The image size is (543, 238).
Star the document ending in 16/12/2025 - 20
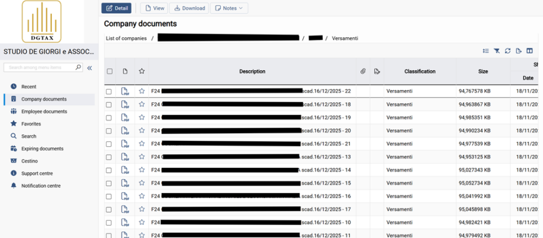point(142,131)
